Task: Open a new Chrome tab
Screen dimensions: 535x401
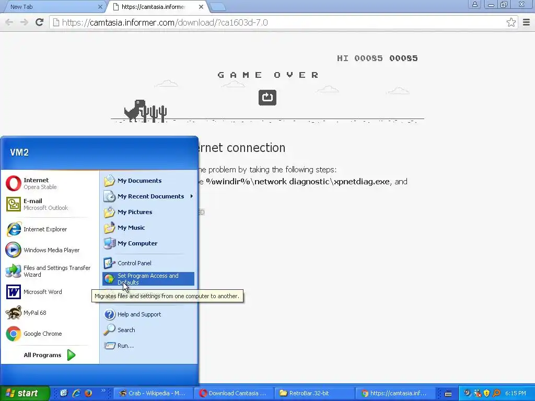Action: click(218, 7)
